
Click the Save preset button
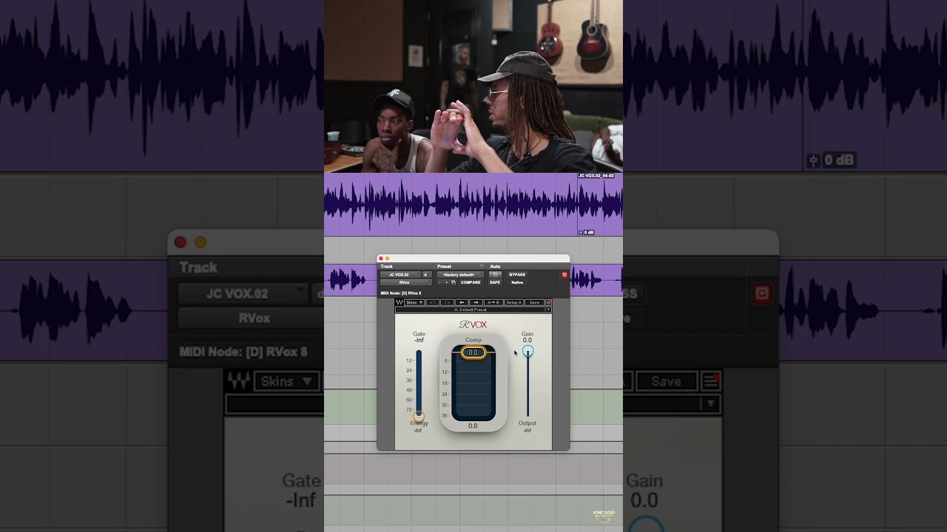[x=534, y=302]
